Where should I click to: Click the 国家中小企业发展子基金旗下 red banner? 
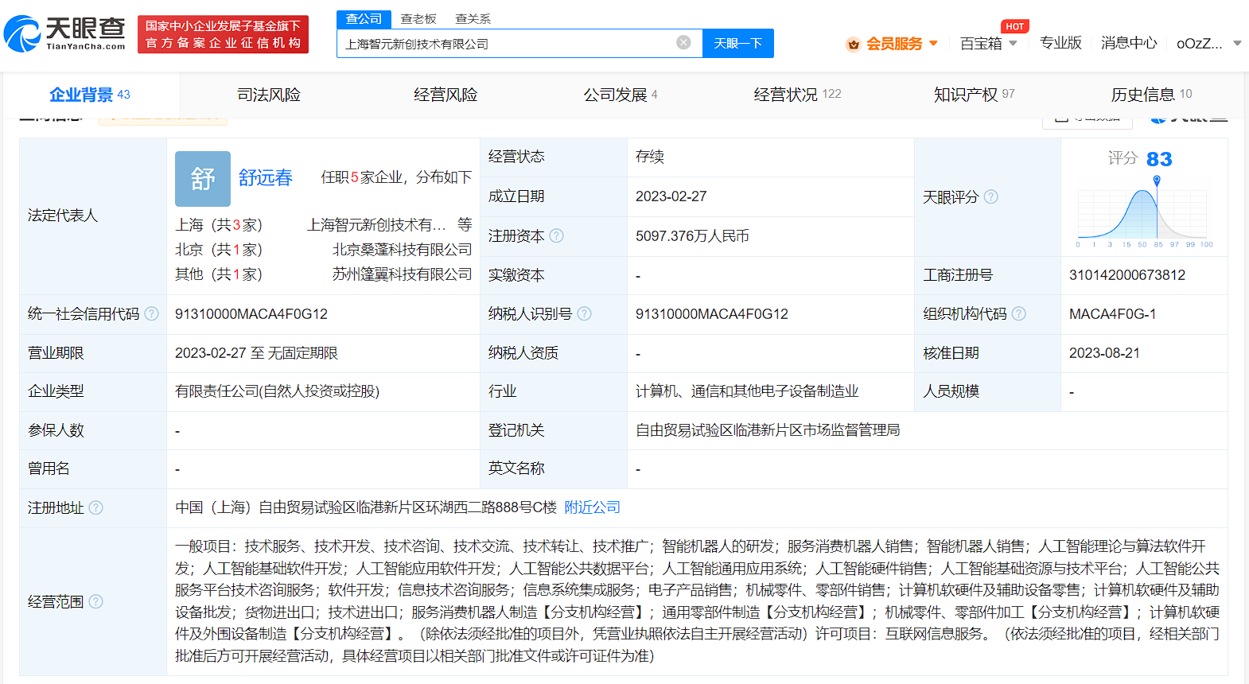click(x=223, y=34)
